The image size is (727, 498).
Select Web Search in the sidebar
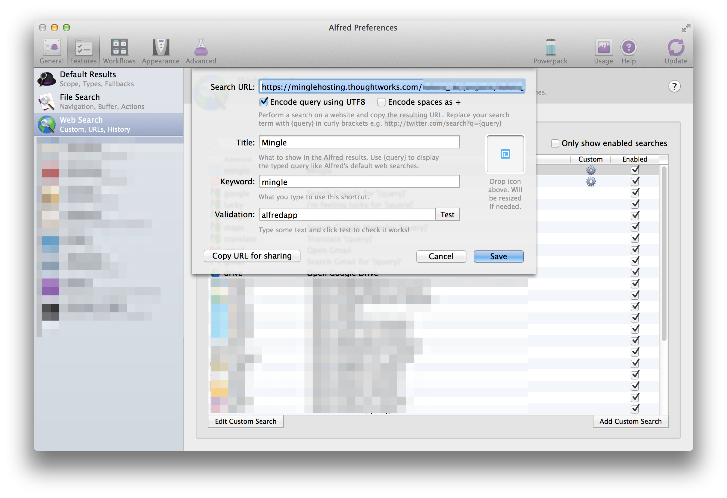pyautogui.click(x=109, y=124)
